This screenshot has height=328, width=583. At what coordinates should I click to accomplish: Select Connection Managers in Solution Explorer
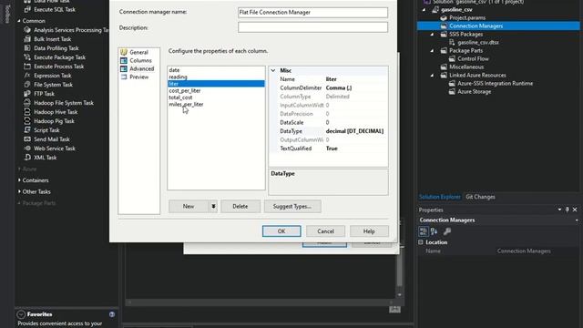point(476,26)
